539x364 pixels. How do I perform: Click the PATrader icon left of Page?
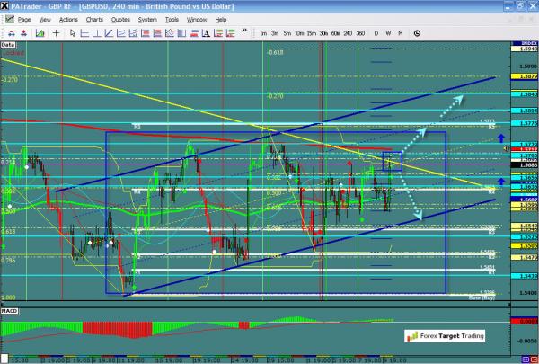(x=7, y=18)
